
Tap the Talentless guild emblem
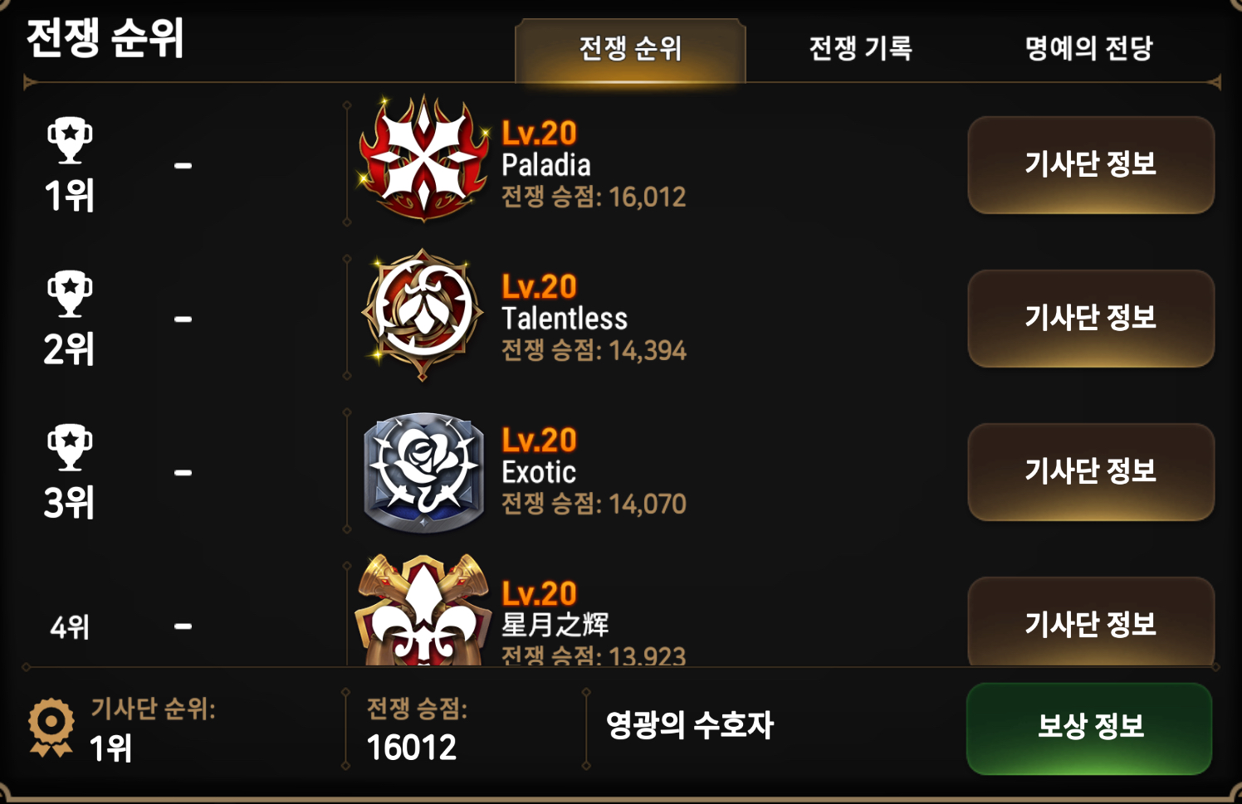[x=423, y=314]
